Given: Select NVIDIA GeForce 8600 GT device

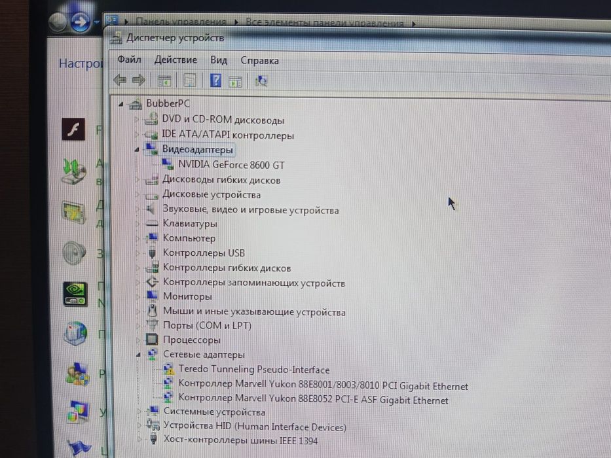Looking at the screenshot, I should point(231,165).
